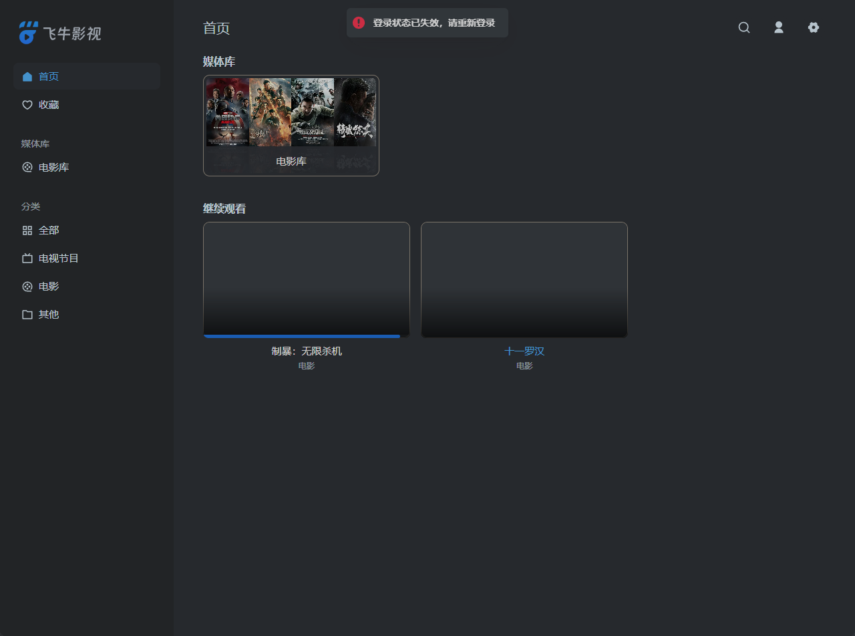Click the 电影 label under 十一罗汉
Viewport: 855px width, 636px height.
tap(524, 366)
